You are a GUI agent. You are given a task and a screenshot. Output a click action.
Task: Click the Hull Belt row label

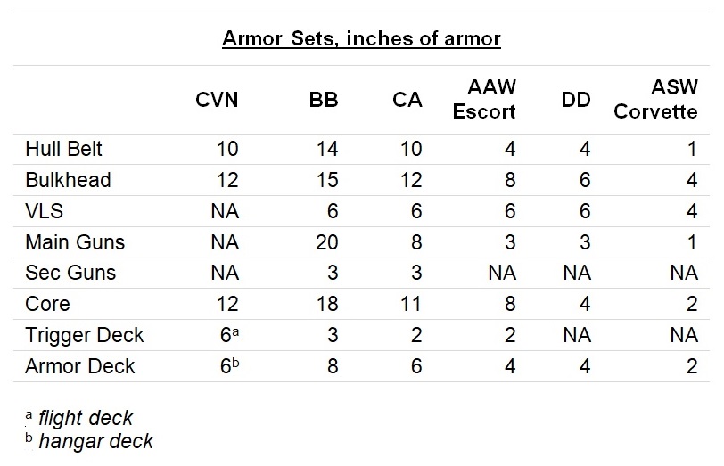[63, 149]
